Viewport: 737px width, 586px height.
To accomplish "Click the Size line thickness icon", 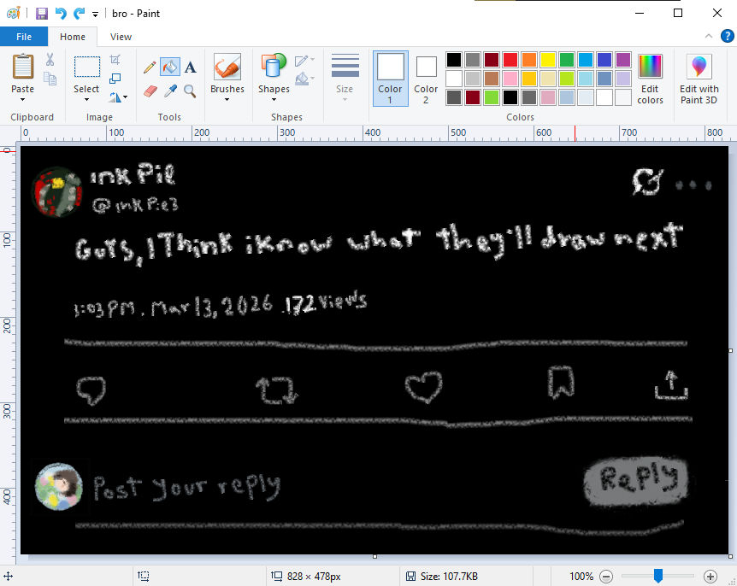I will point(345,66).
